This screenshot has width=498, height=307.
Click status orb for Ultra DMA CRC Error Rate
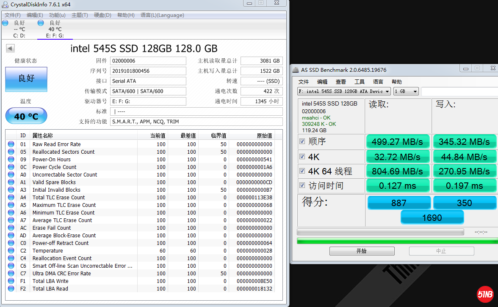pyautogui.click(x=11, y=273)
